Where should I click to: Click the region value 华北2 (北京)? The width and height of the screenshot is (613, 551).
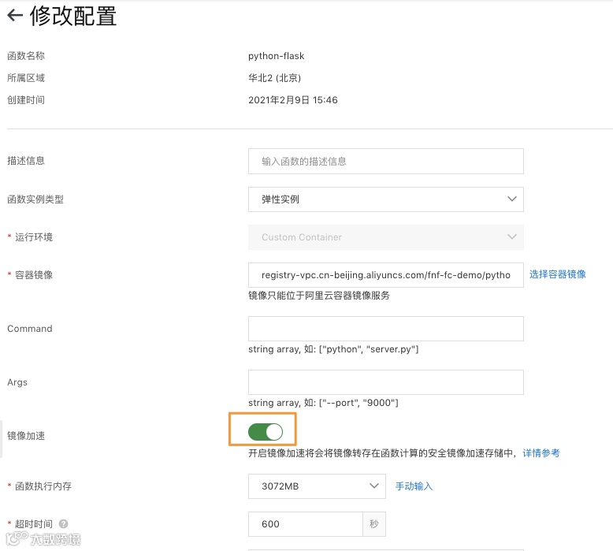(274, 78)
